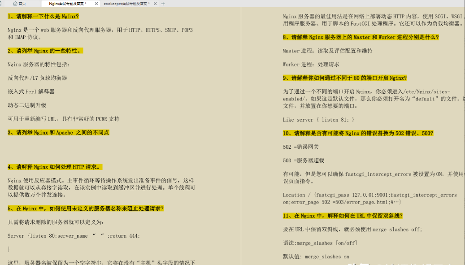Viewport: 465px width, 265px height.
Task: Click the line '默认值: merge_slashes on'
Action: tap(316, 256)
